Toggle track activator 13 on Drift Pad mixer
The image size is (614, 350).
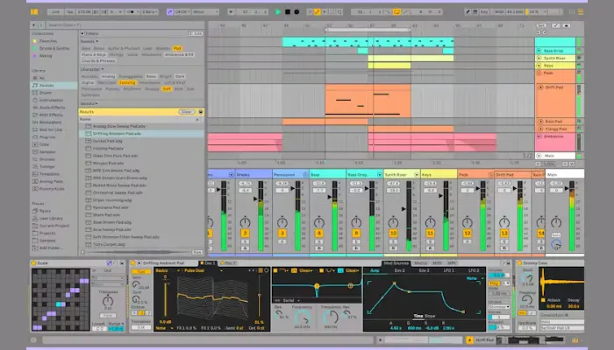coord(504,234)
